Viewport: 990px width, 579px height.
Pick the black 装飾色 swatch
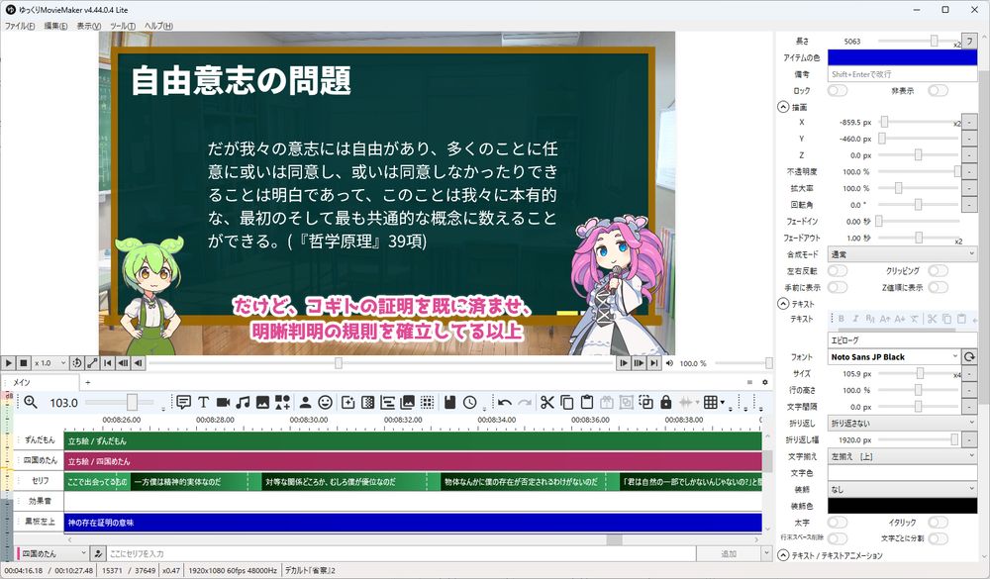click(902, 506)
